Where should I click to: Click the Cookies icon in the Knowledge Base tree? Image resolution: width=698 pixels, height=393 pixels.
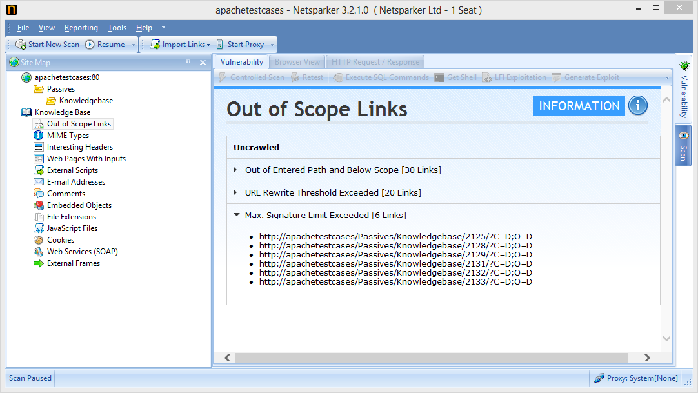(x=39, y=239)
